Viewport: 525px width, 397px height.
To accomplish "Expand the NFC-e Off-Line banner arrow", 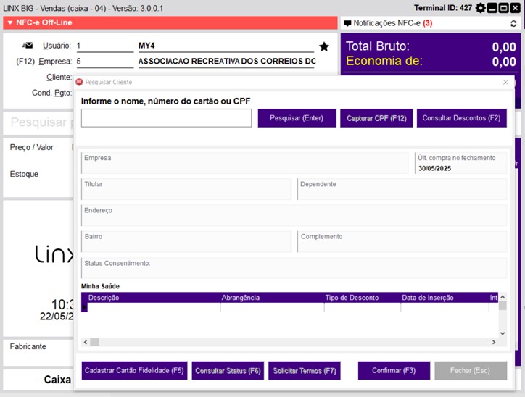I will (x=10, y=22).
